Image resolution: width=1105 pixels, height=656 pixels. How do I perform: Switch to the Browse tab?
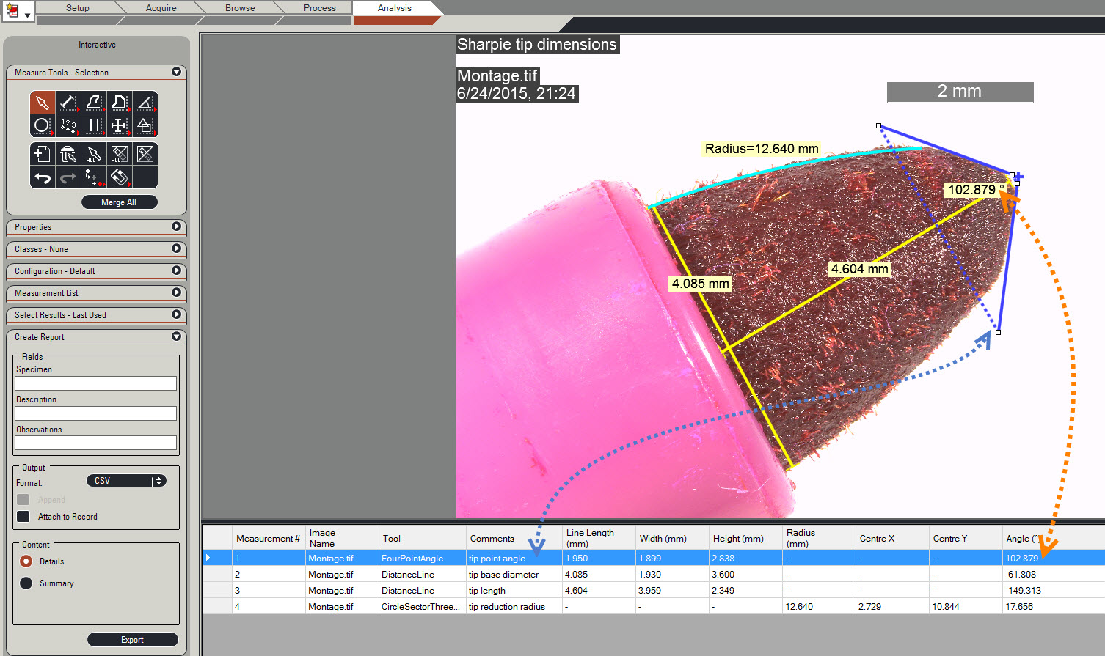(x=241, y=8)
